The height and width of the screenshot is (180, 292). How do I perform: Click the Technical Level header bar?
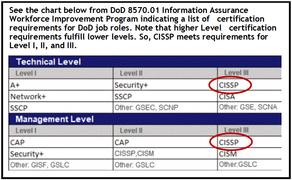pos(145,62)
